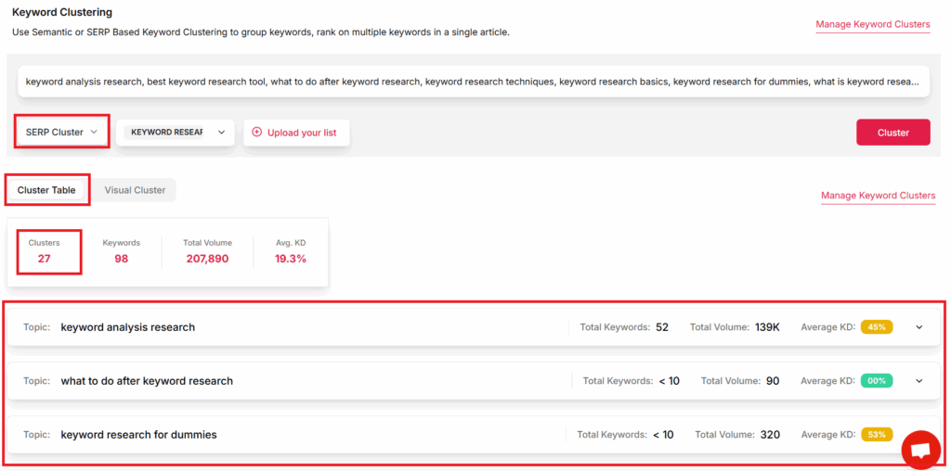Click the 45% Average KD badge

point(877,327)
